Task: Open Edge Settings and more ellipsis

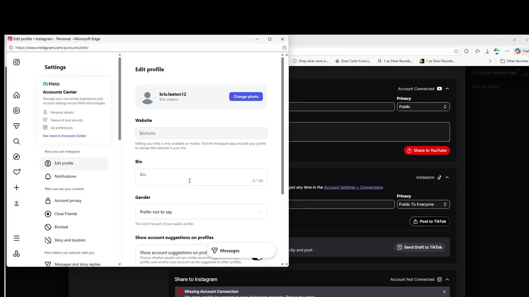Action: click(507, 51)
